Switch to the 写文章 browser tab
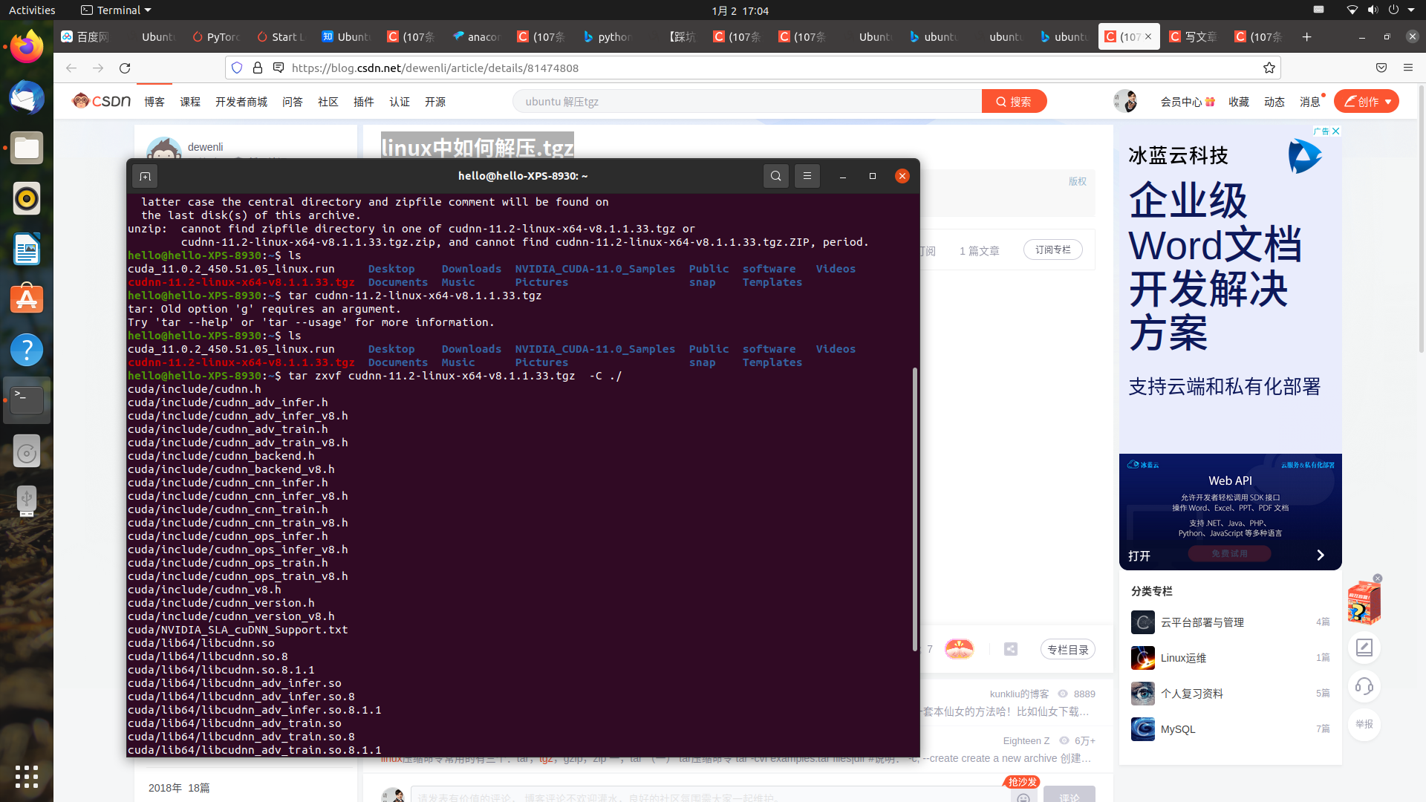 pos(1194,36)
